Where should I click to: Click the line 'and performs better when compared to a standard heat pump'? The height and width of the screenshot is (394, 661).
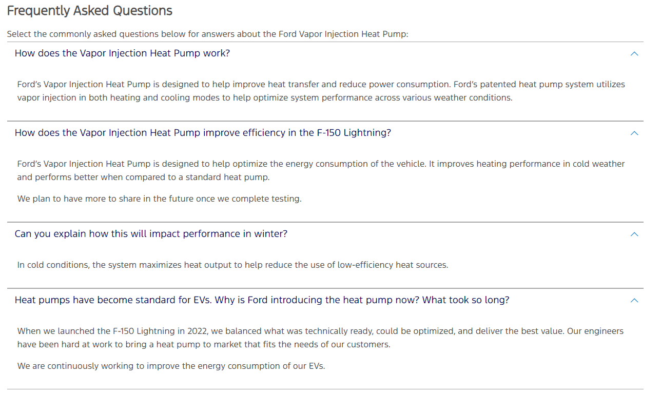click(x=143, y=178)
